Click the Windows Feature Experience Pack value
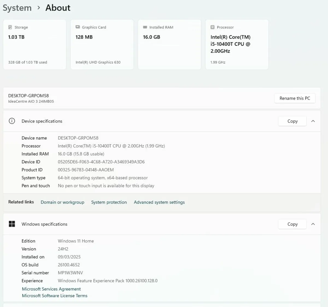 [x=108, y=281]
